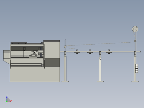The width and height of the screenshot is (144, 108).
Task: Click the small guide roller below the large pulley
Action: click(x=135, y=41)
